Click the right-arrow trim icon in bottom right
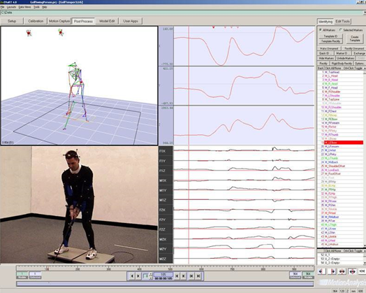Screen dimensions: 366x293 (332, 271)
